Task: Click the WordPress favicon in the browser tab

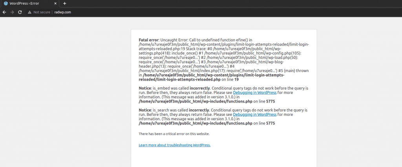Action: coord(6,4)
